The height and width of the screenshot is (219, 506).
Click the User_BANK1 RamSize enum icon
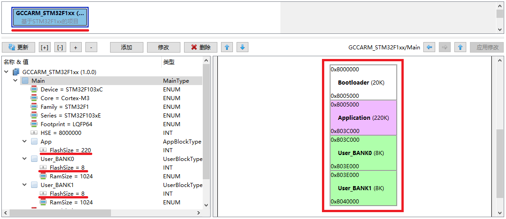[43, 203]
